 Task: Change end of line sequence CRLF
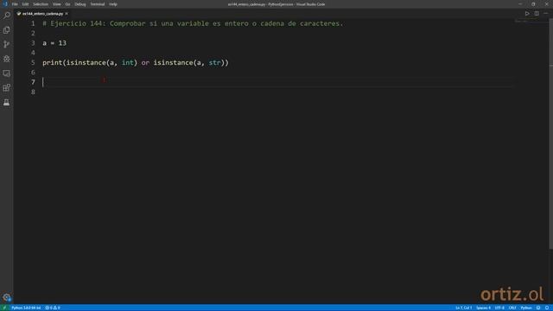click(x=512, y=308)
